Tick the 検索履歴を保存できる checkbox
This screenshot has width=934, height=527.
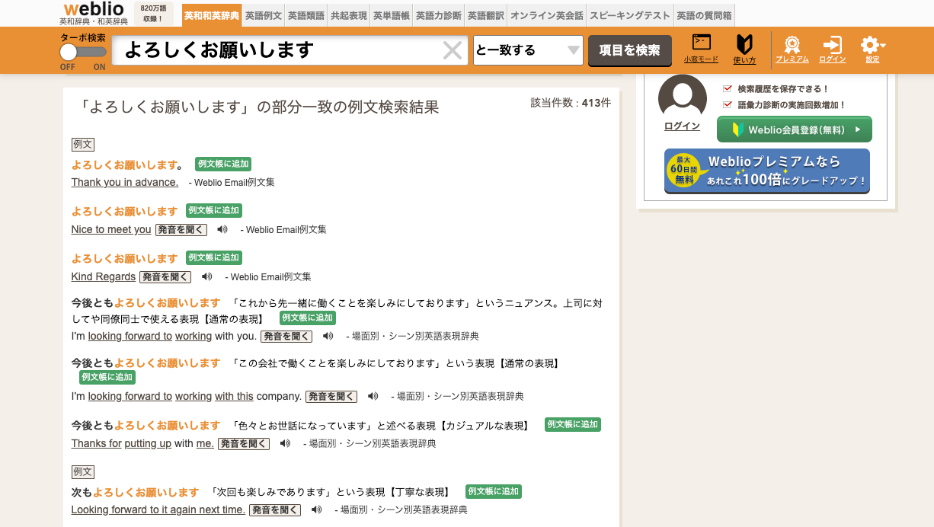(x=728, y=89)
